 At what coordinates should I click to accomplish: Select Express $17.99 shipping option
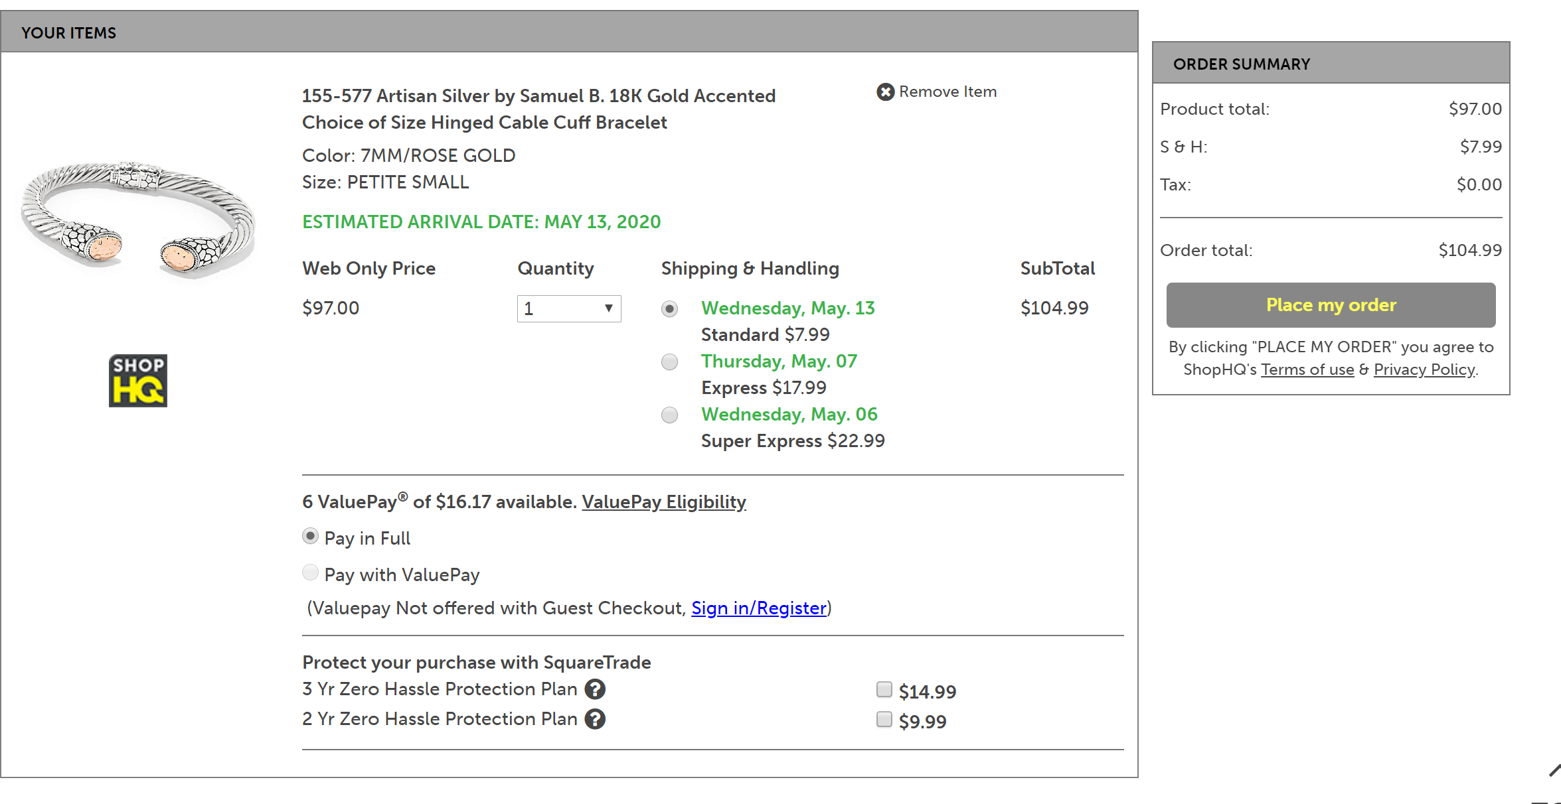[x=669, y=362]
